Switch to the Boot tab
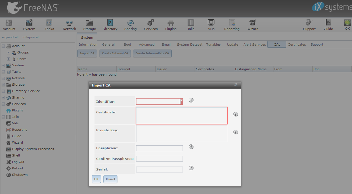 coord(127,45)
